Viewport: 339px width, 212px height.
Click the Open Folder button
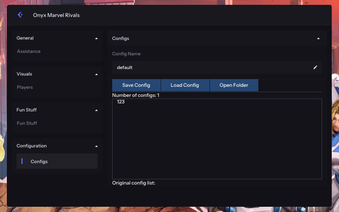(234, 85)
